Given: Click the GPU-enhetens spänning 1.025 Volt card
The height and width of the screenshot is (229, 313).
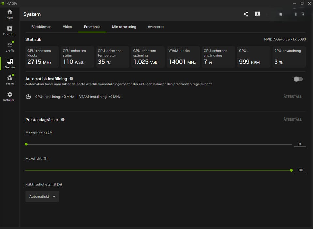Looking at the screenshot, I should (148, 57).
